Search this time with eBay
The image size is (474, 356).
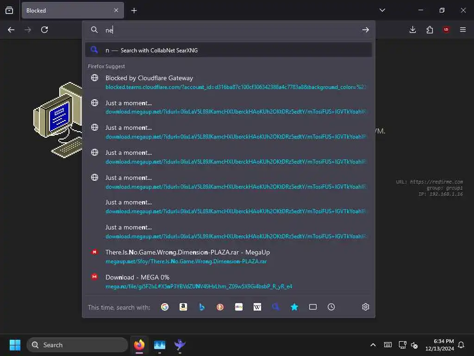(239, 307)
